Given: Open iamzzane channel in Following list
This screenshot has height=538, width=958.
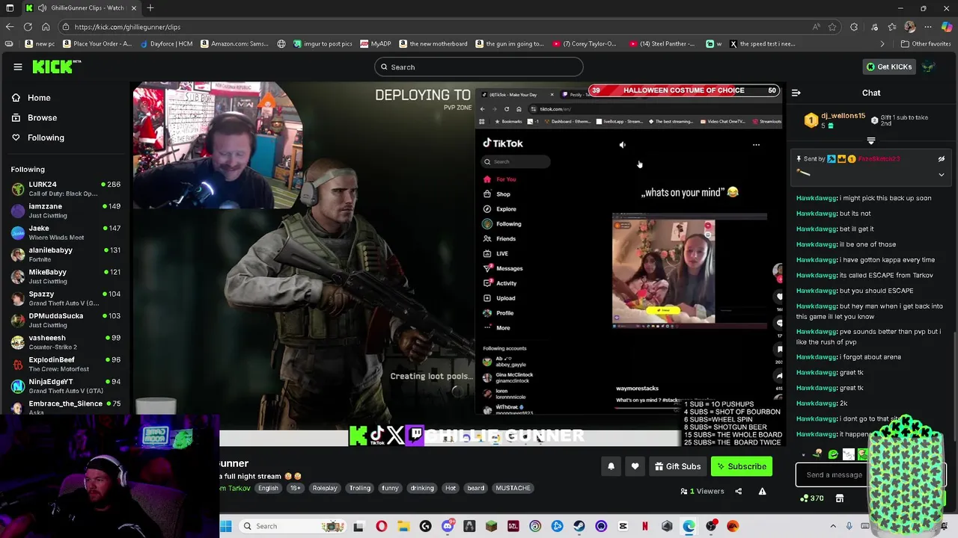Looking at the screenshot, I should pos(66,211).
